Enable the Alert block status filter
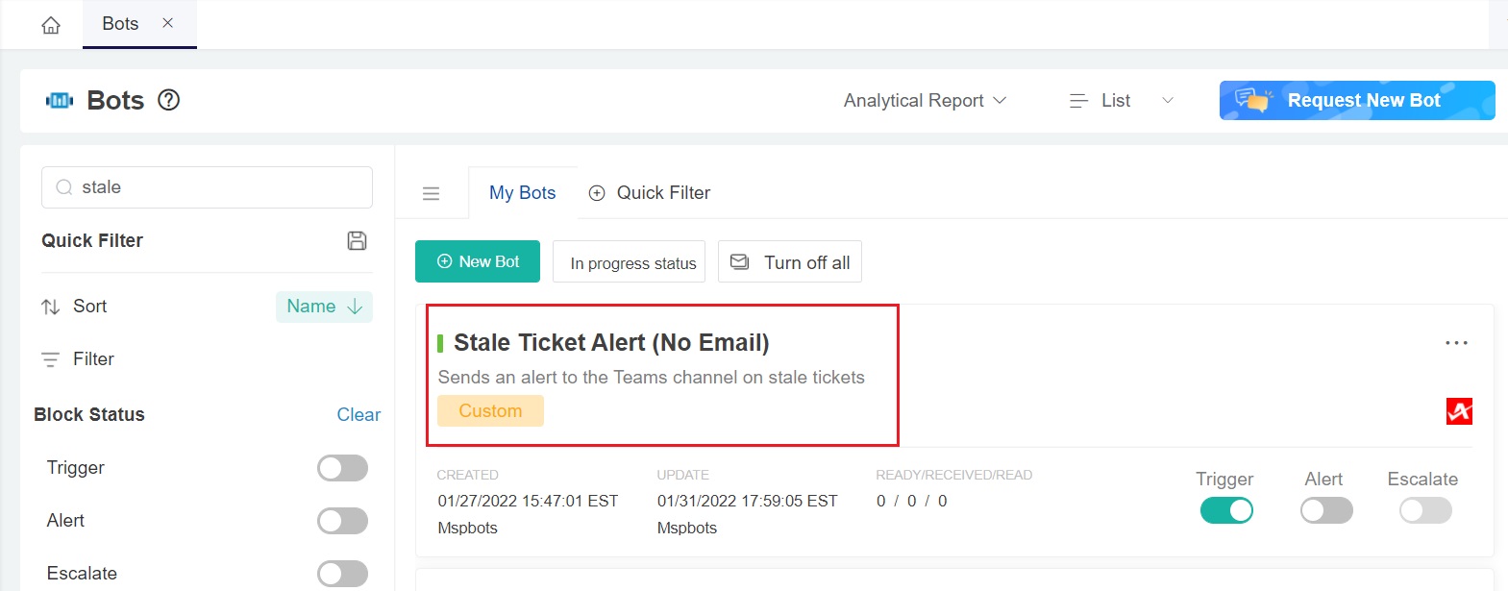Screen dimensions: 1508x591 (x=342, y=520)
